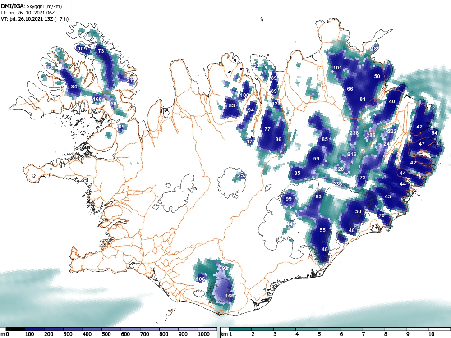Click visibility value 70 on the map
Viewport: 451px width, 338px height.
coord(382,215)
